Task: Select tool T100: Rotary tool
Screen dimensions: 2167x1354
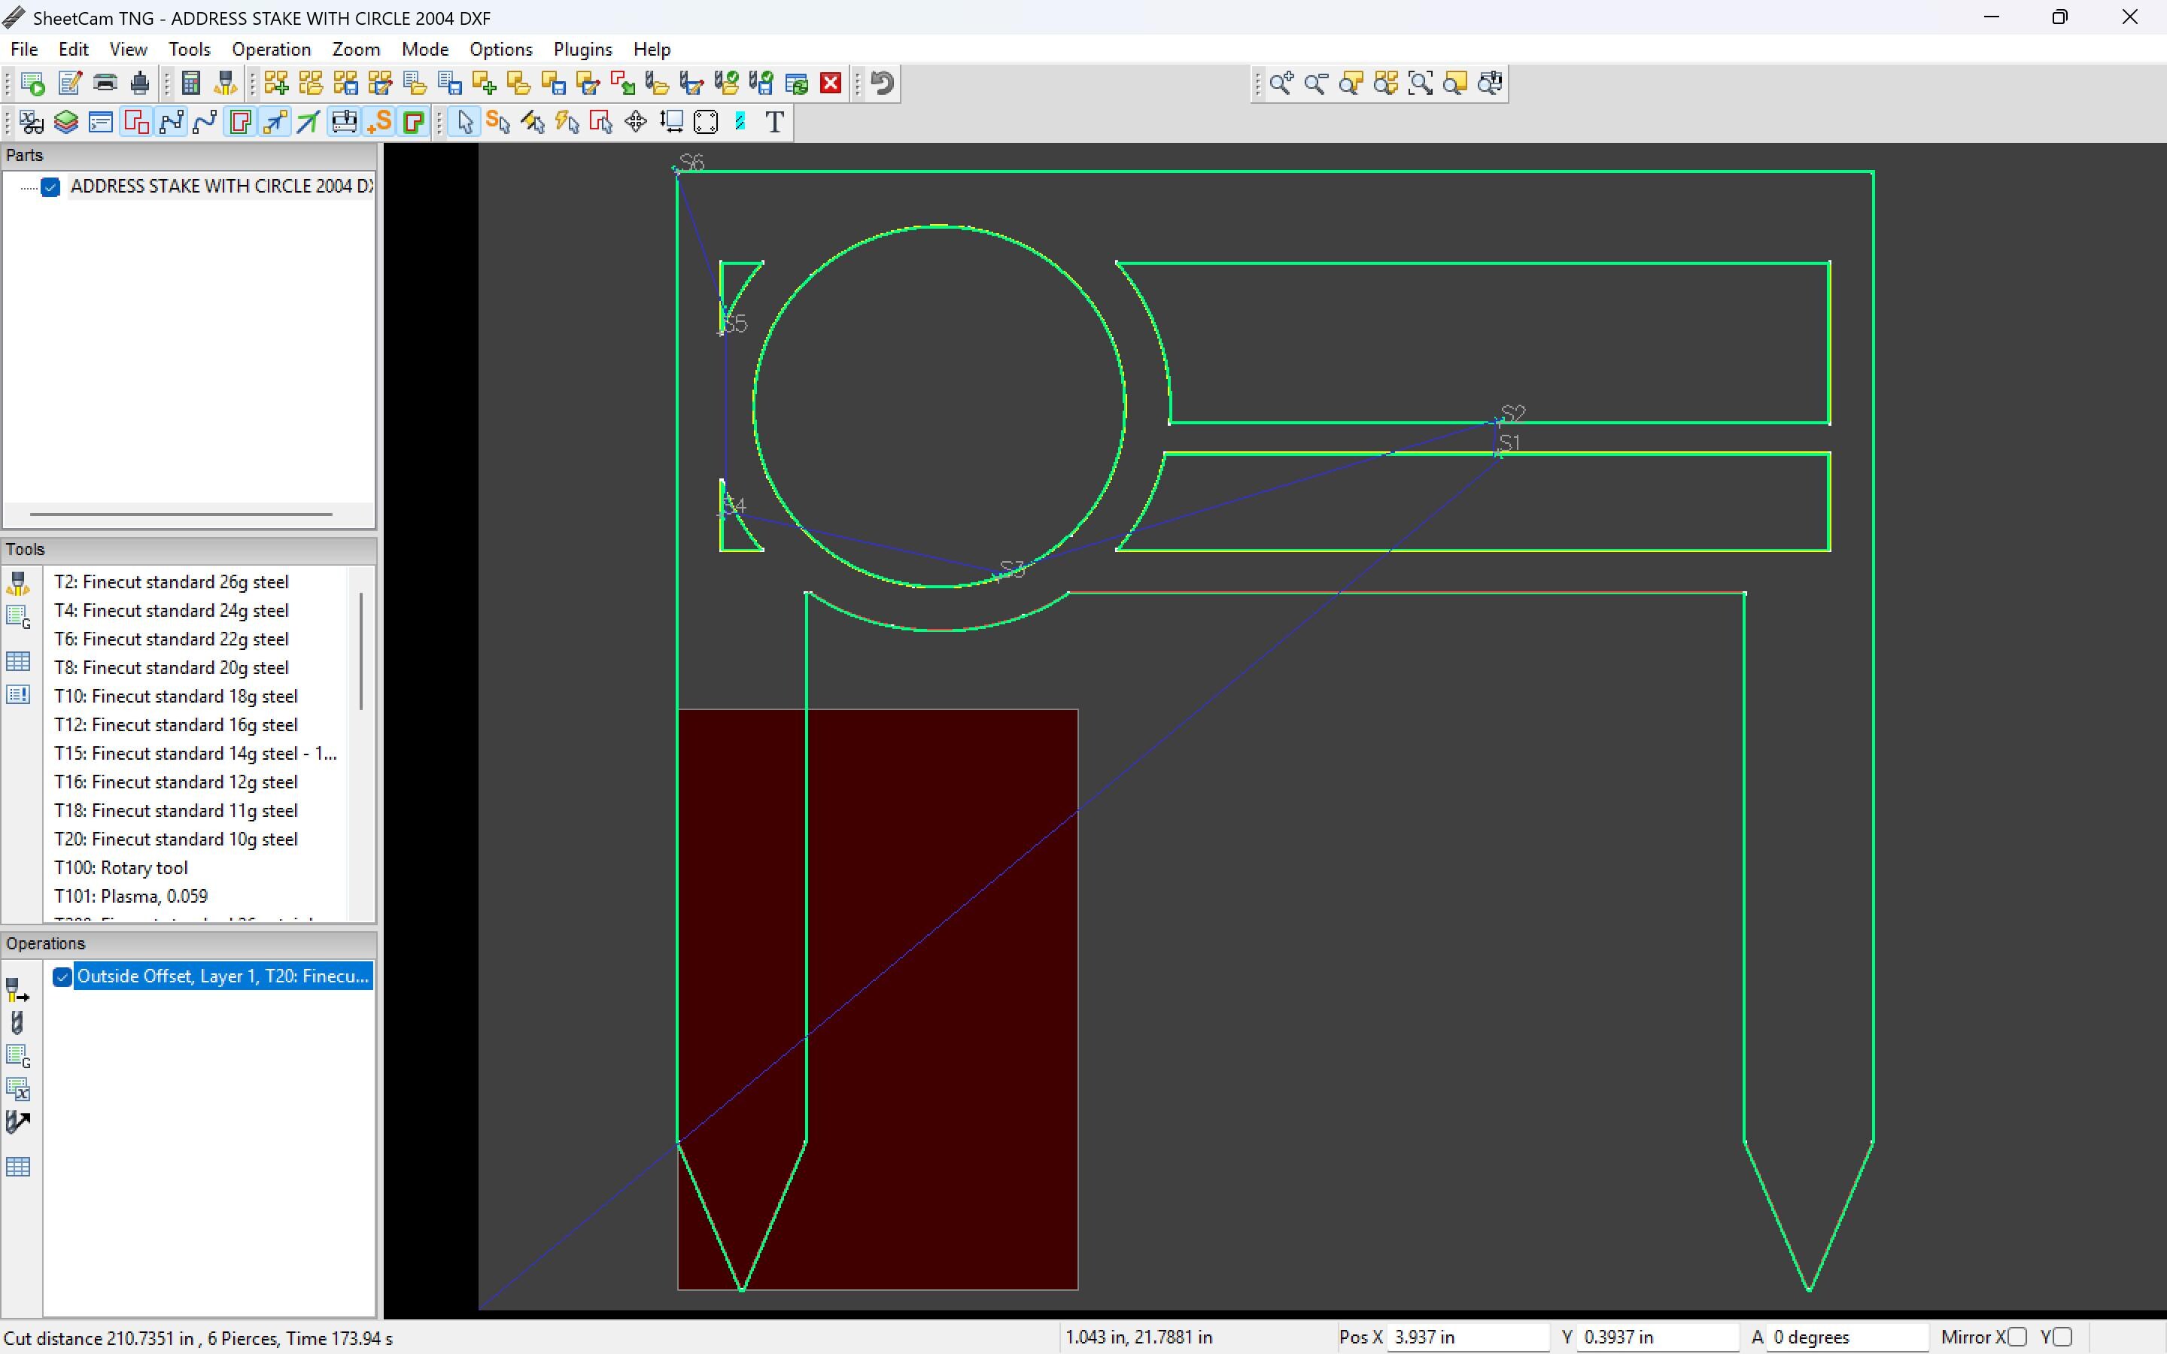Action: pos(121,868)
